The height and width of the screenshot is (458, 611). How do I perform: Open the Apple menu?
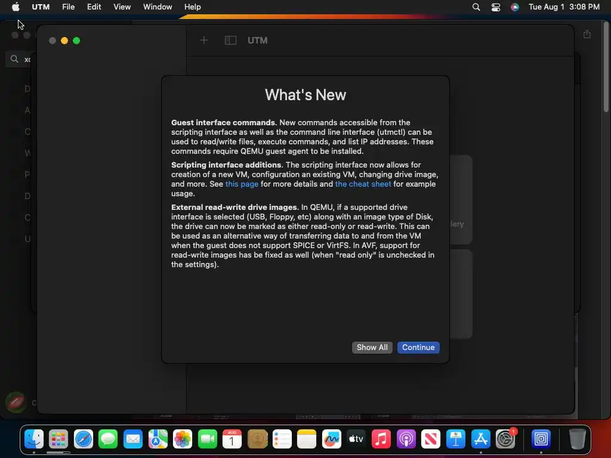point(16,7)
